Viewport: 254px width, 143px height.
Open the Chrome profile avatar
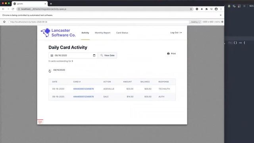[x=216, y=9]
